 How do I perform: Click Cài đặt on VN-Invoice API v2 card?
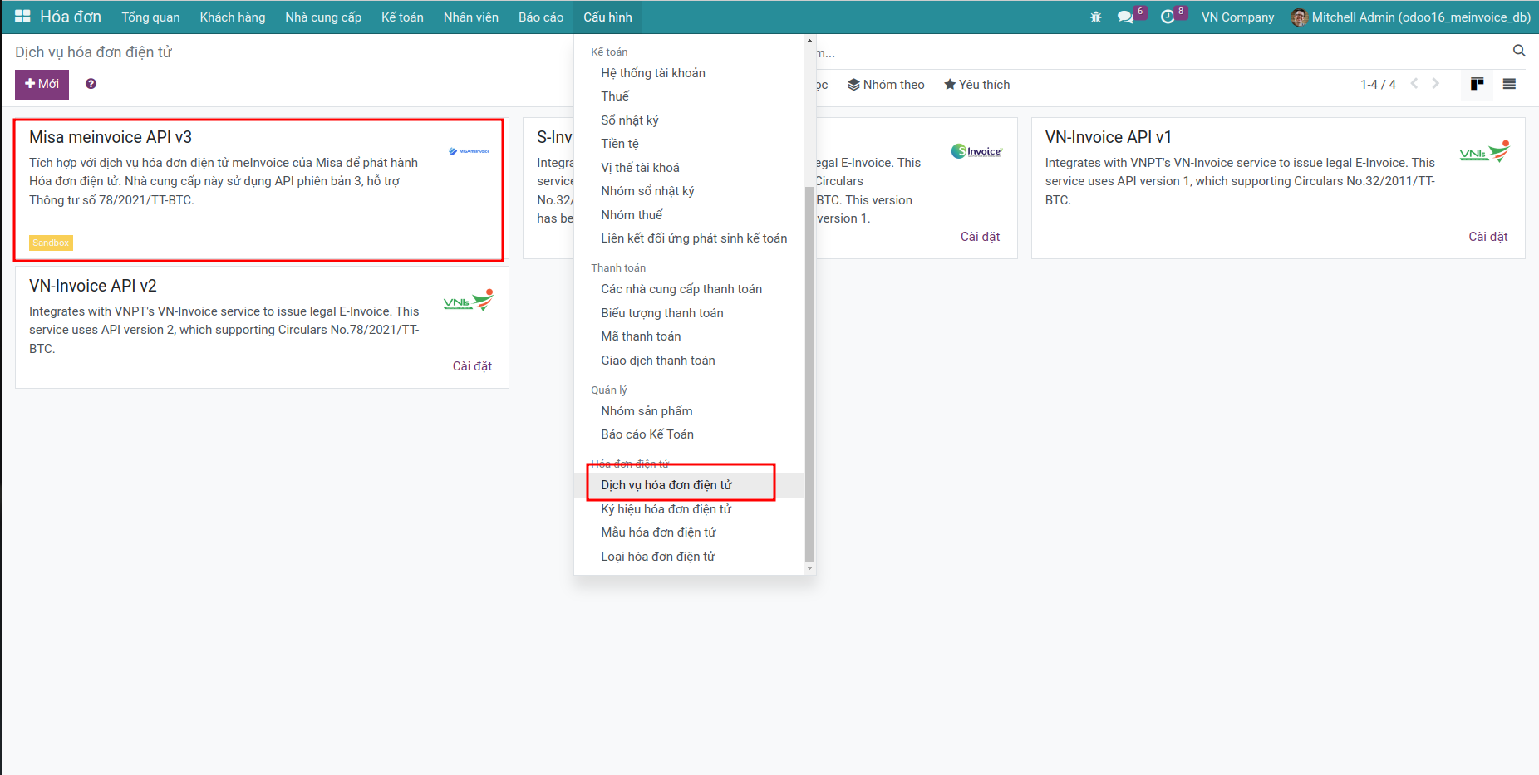coord(472,366)
